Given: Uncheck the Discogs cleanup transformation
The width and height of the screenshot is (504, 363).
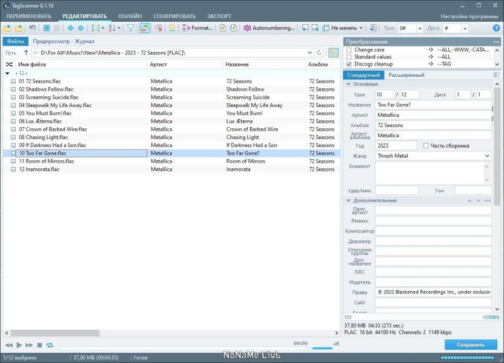Looking at the screenshot, I should coord(349,64).
